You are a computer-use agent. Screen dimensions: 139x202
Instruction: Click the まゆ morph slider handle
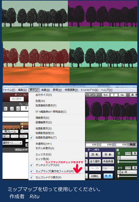click(x=118, y=176)
